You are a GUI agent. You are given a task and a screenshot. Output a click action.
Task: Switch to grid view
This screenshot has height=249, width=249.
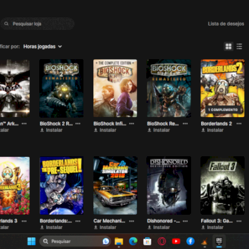228,47
